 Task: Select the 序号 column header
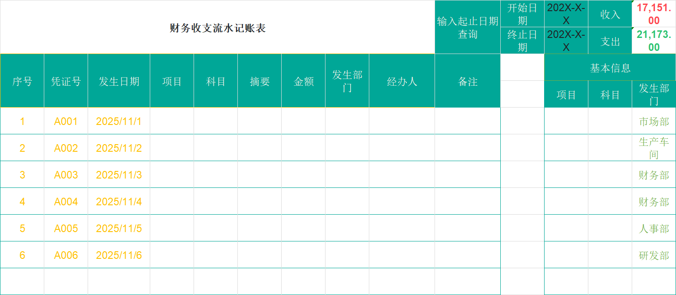tap(22, 81)
